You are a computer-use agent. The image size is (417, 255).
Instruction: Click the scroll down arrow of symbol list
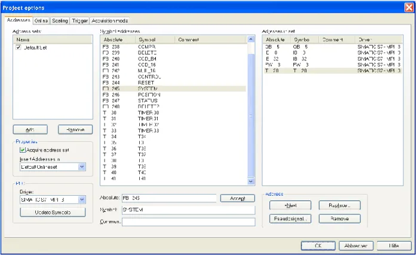[x=251, y=181]
